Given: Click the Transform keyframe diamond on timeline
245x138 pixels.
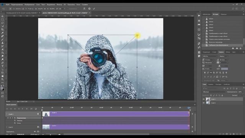Looking at the screenshot, I should pos(42,118).
